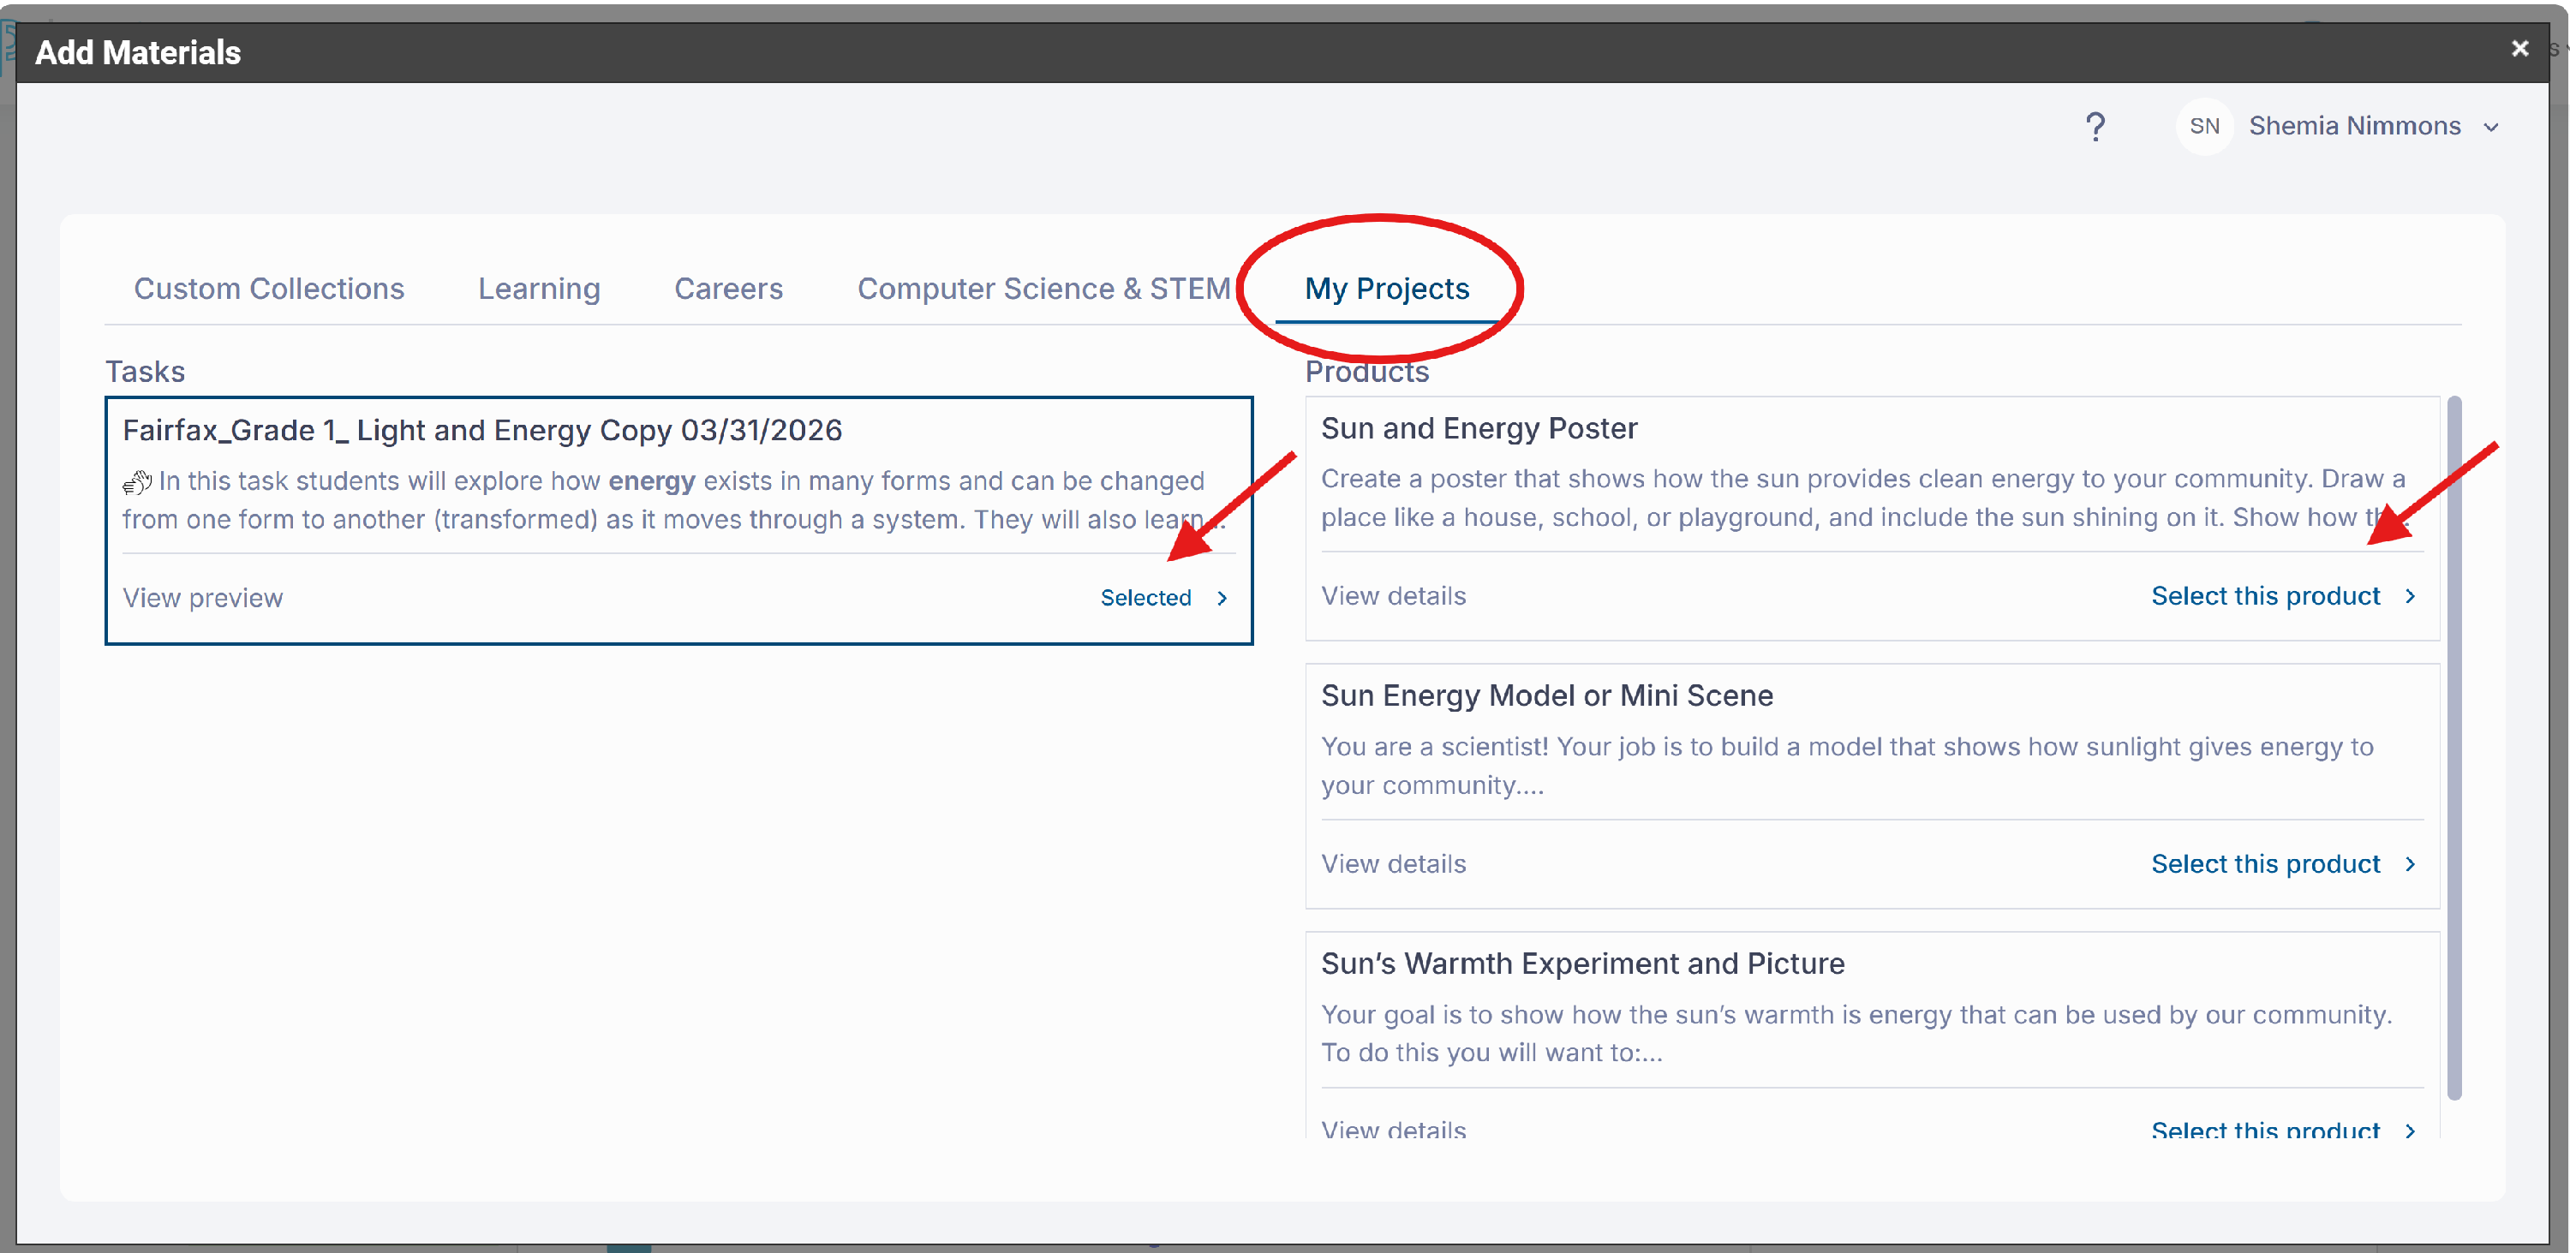This screenshot has width=2570, height=1253.
Task: Click the SN user avatar
Action: click(2204, 127)
